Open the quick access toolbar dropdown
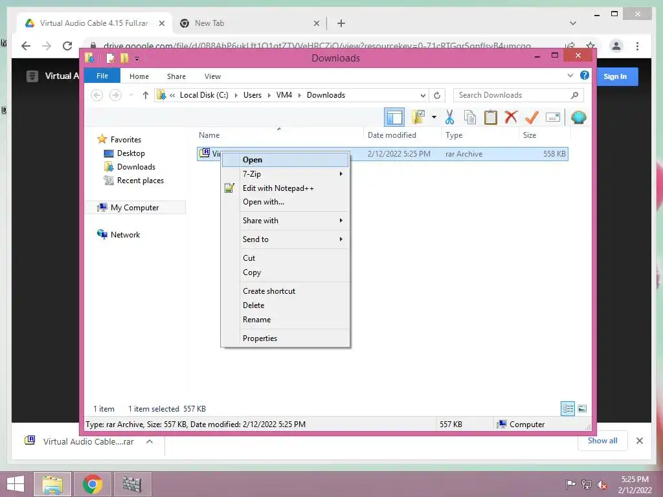 [x=137, y=58]
